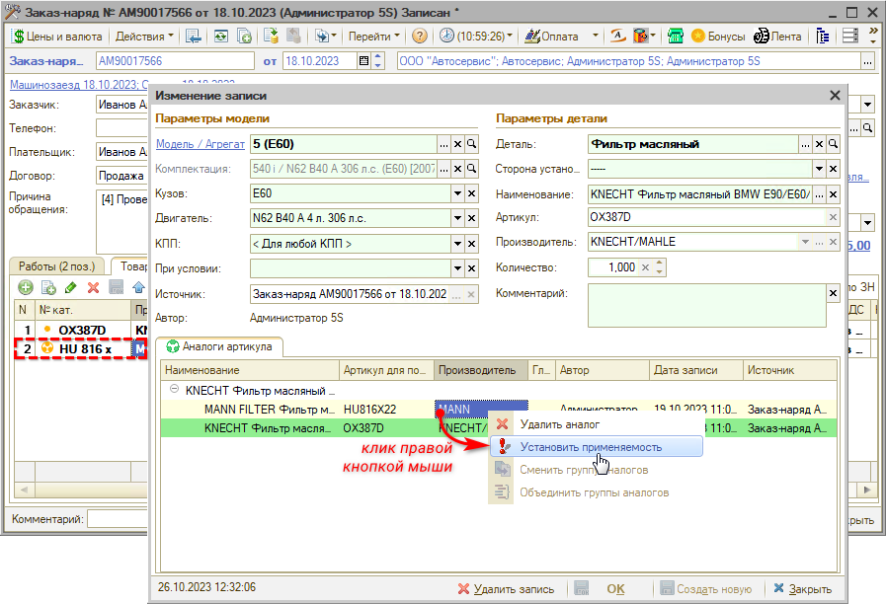Clear the Кузов E60 field

coord(472,193)
